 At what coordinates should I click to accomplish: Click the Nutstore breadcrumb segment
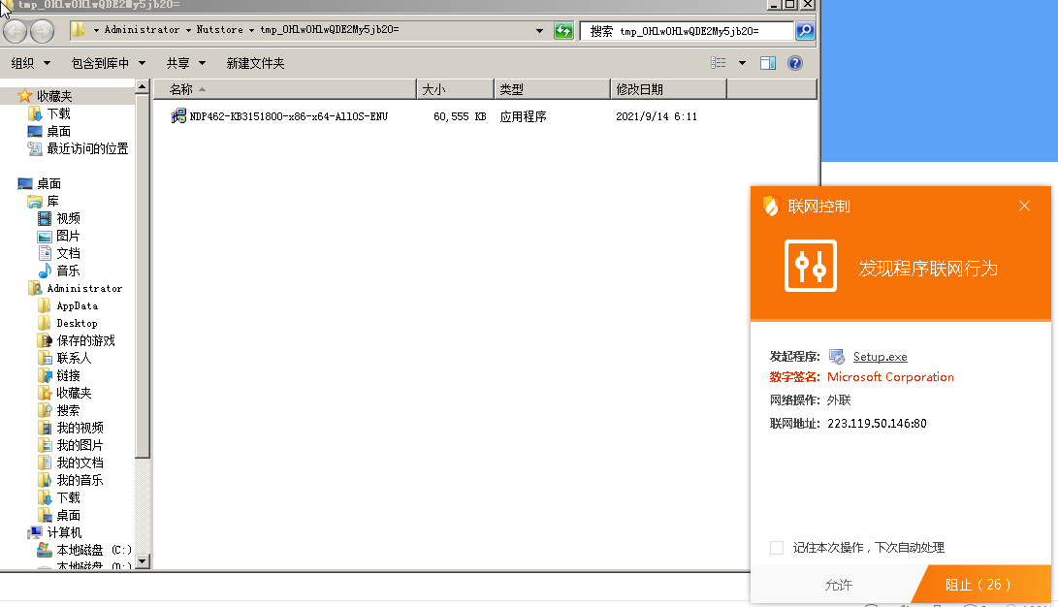220,30
